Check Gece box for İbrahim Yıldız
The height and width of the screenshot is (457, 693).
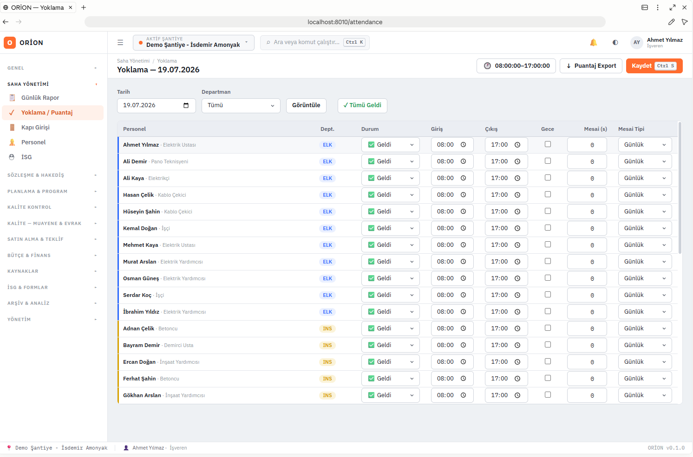[548, 311]
